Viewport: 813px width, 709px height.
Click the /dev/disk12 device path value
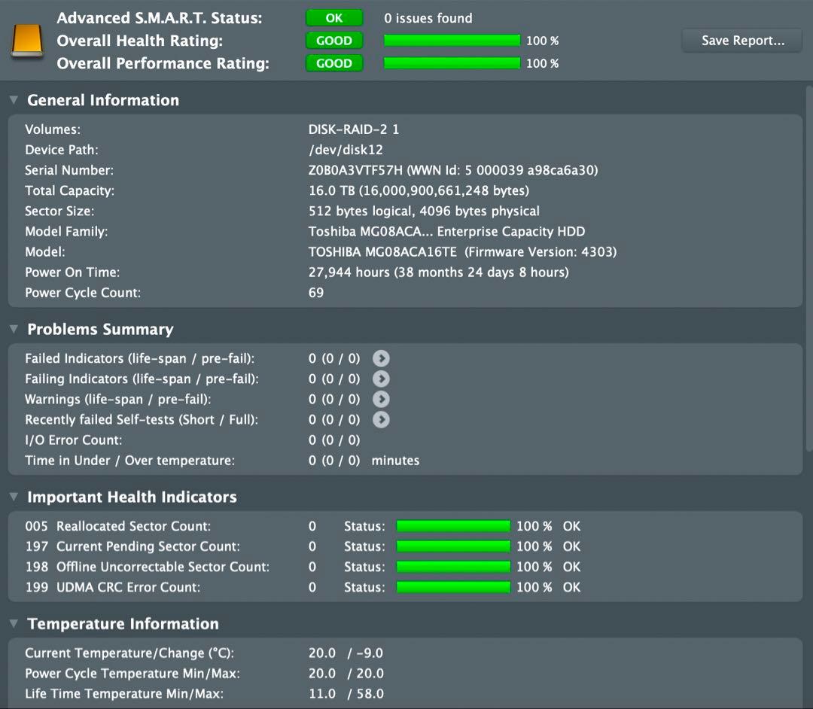click(x=346, y=150)
